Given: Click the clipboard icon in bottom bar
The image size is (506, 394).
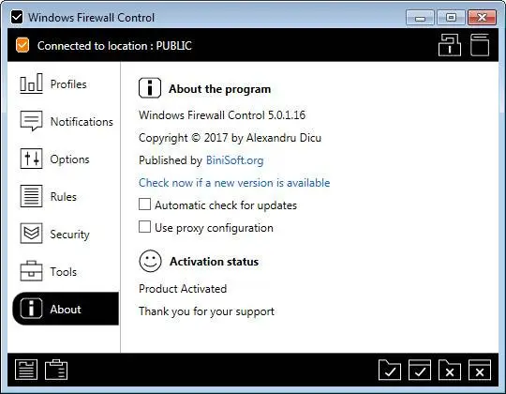Looking at the screenshot, I should coord(56,370).
